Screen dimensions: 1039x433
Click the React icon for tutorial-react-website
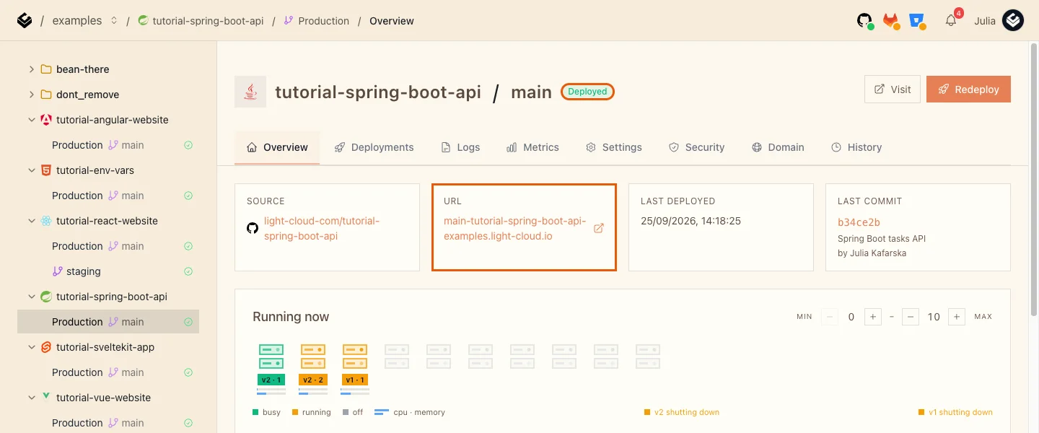(46, 221)
